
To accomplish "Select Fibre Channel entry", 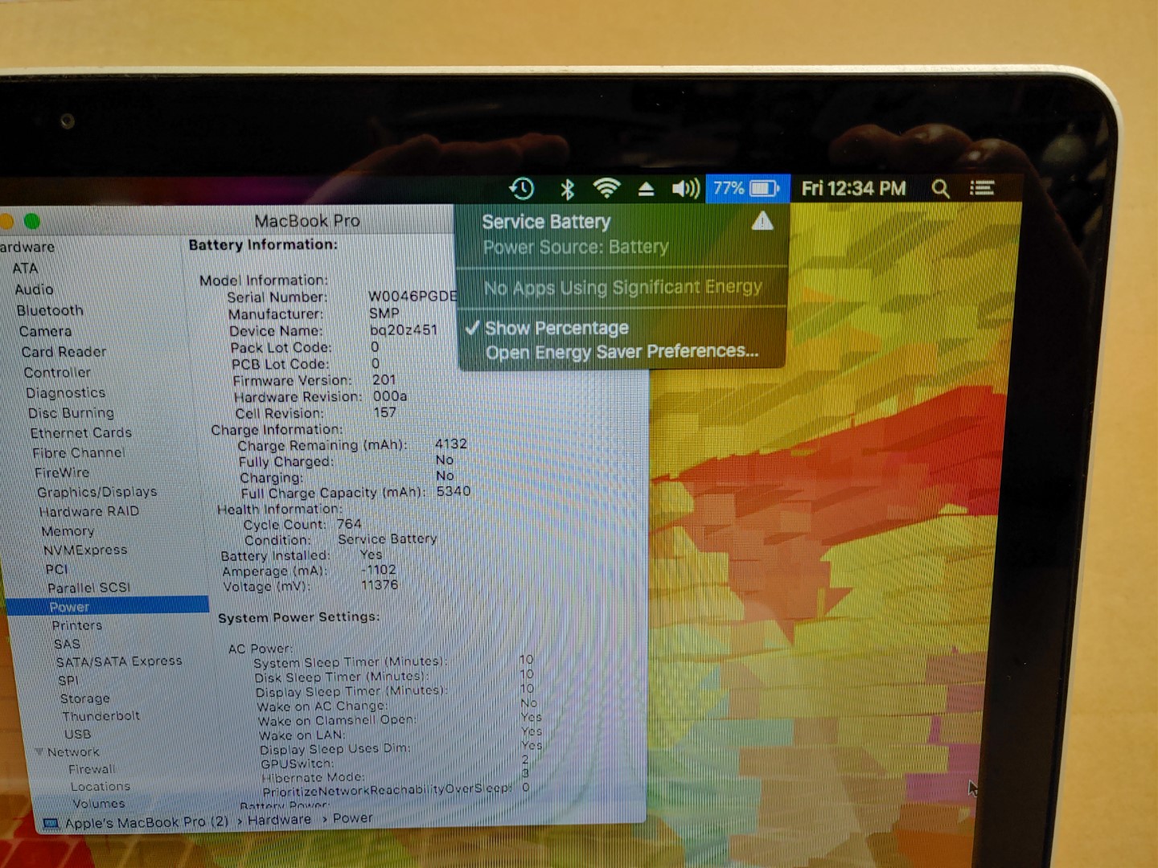I will [79, 452].
